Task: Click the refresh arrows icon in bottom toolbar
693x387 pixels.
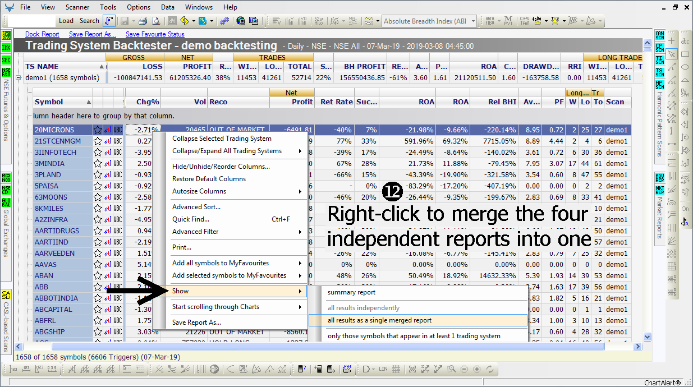Action: click(x=490, y=369)
